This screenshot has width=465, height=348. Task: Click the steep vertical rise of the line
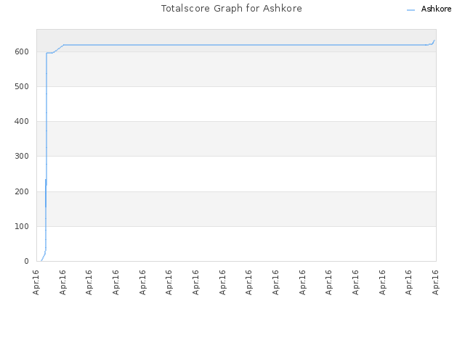click(46, 118)
